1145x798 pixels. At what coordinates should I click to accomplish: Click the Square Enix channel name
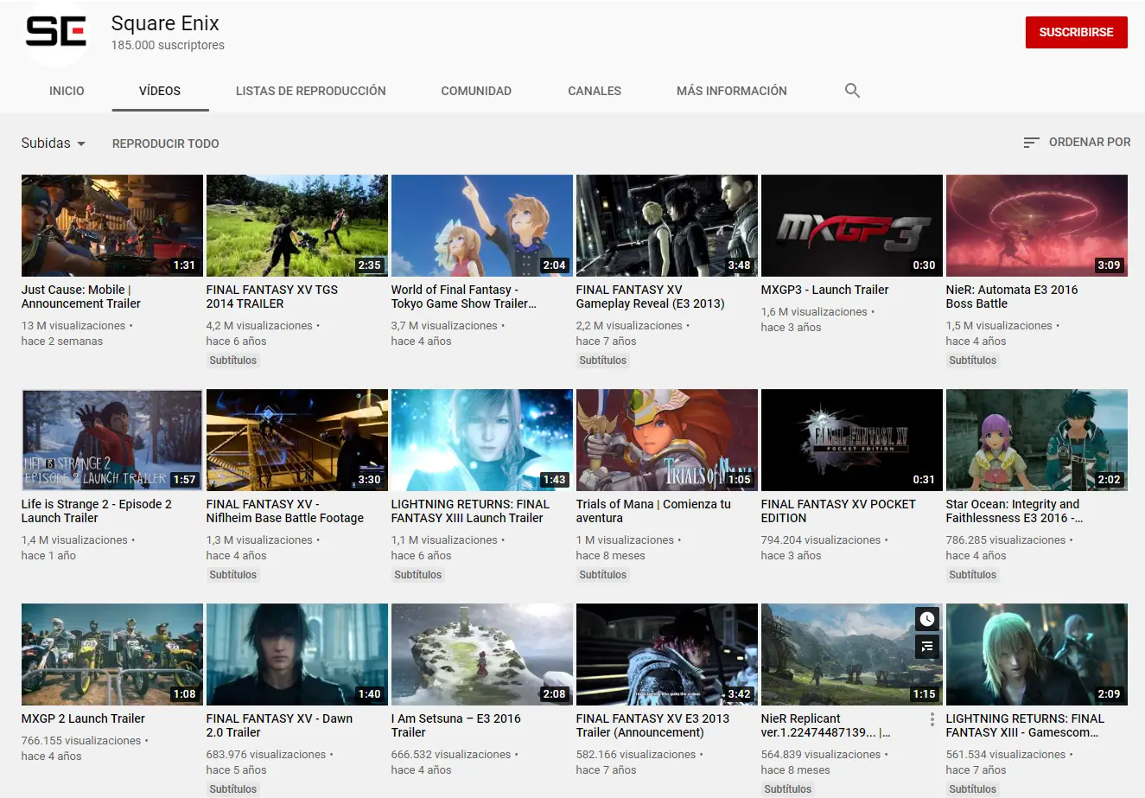(x=165, y=23)
